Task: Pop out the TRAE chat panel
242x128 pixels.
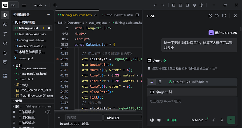Action: (224, 16)
